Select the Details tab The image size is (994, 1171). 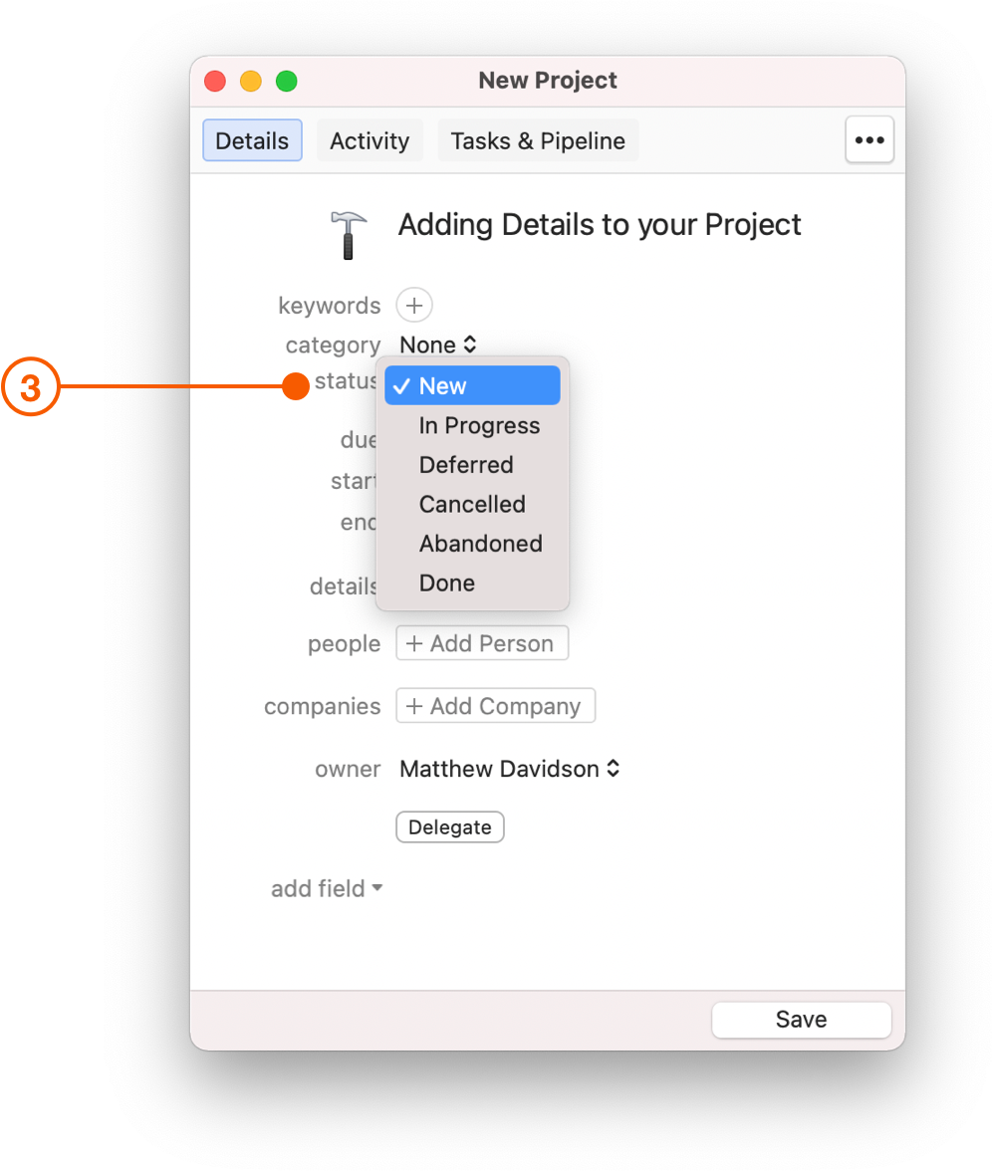pyautogui.click(x=252, y=140)
